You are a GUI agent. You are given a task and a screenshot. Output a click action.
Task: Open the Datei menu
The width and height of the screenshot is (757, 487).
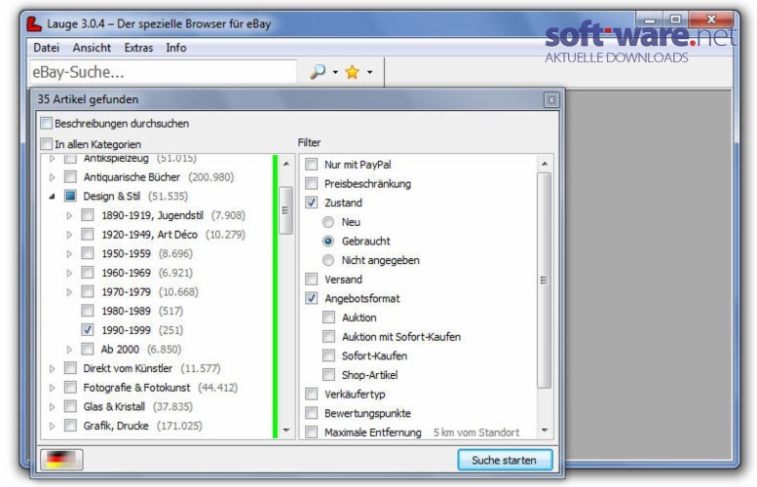tap(47, 48)
